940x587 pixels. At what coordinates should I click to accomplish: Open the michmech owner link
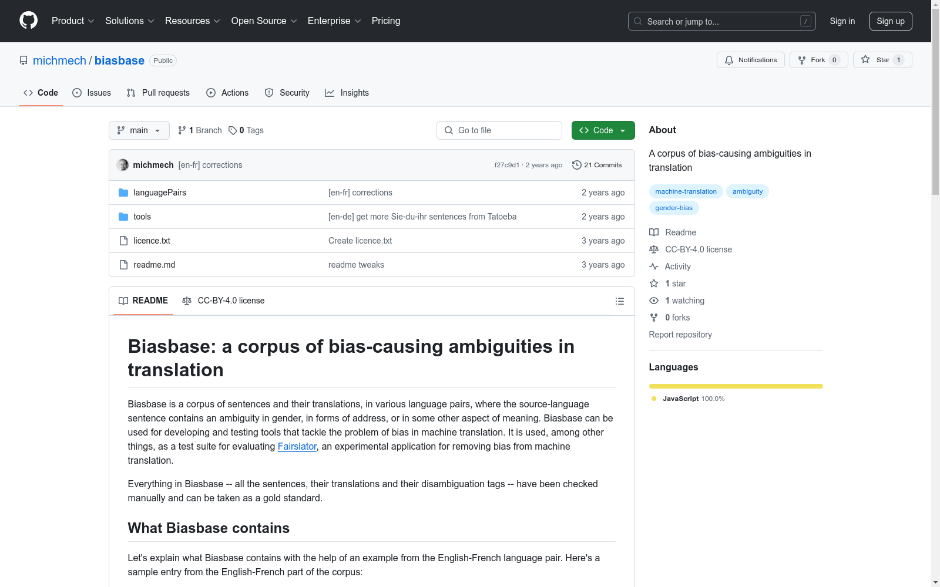pos(59,60)
